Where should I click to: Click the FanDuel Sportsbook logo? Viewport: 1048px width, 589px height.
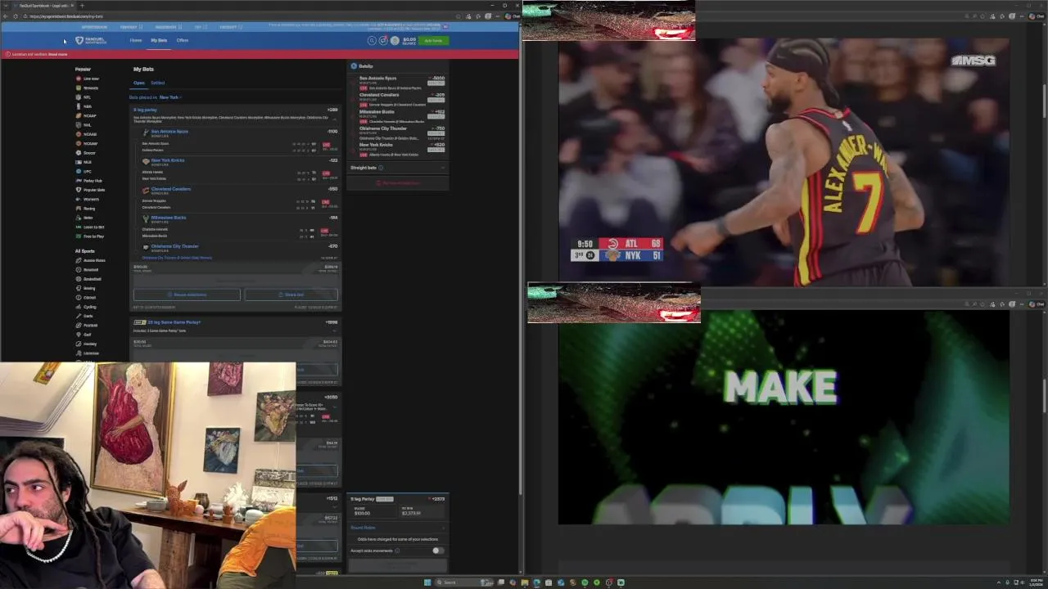(x=91, y=40)
